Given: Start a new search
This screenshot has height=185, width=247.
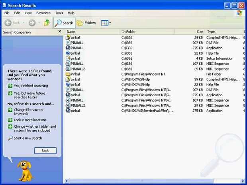Looking at the screenshot, I should coord(25,138).
